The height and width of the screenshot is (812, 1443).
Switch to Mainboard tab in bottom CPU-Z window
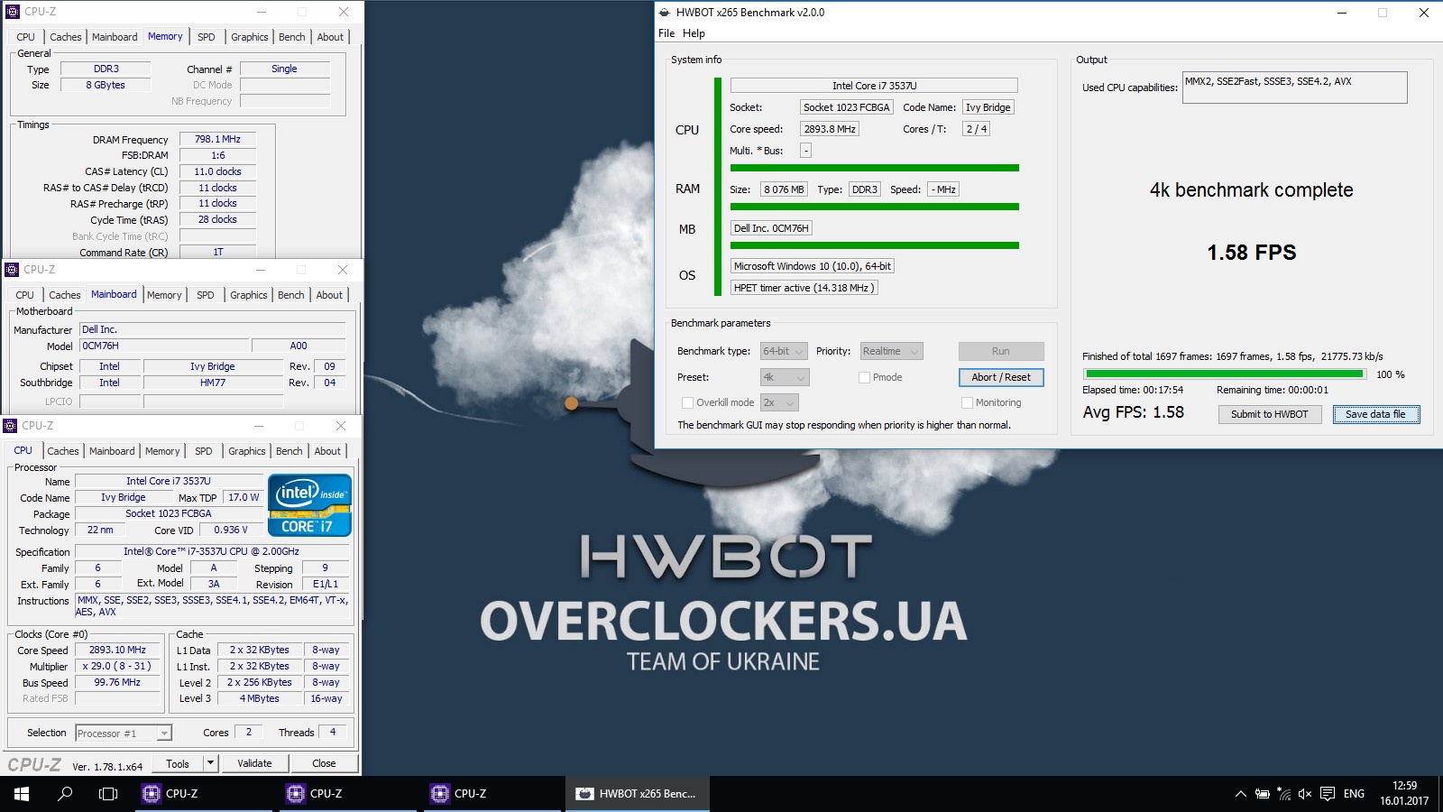pyautogui.click(x=112, y=451)
